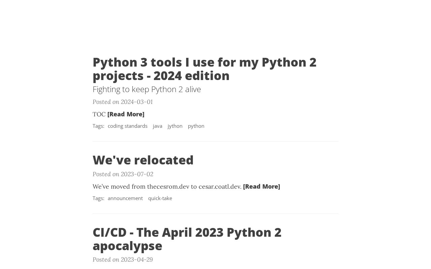Open the coding standards tag

pos(127,126)
